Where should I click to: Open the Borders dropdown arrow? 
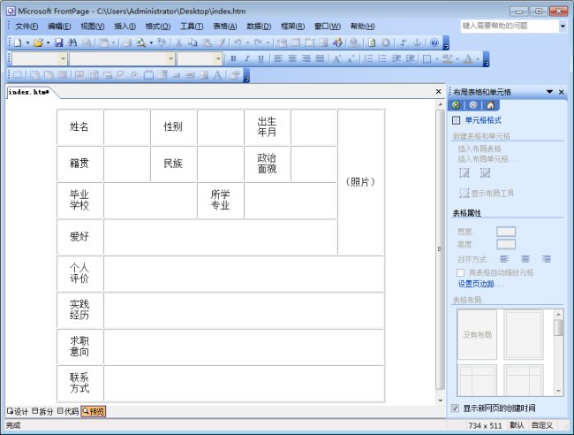(437, 58)
